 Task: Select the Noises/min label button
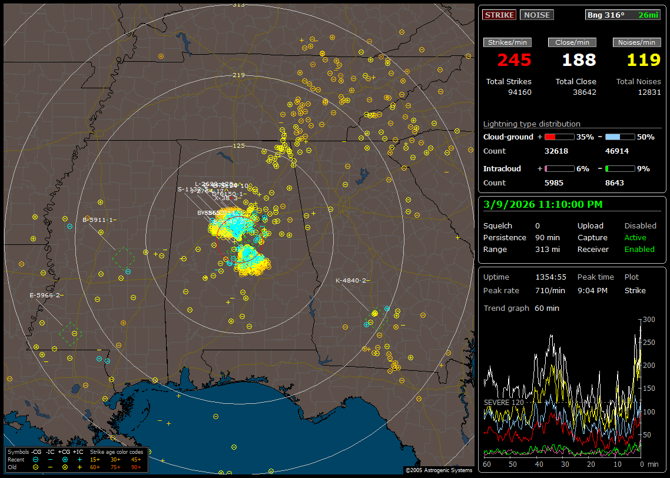(x=636, y=42)
